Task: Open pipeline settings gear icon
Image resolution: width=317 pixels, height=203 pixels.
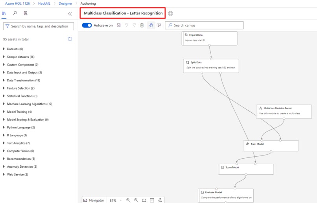Action: pyautogui.click(x=170, y=13)
